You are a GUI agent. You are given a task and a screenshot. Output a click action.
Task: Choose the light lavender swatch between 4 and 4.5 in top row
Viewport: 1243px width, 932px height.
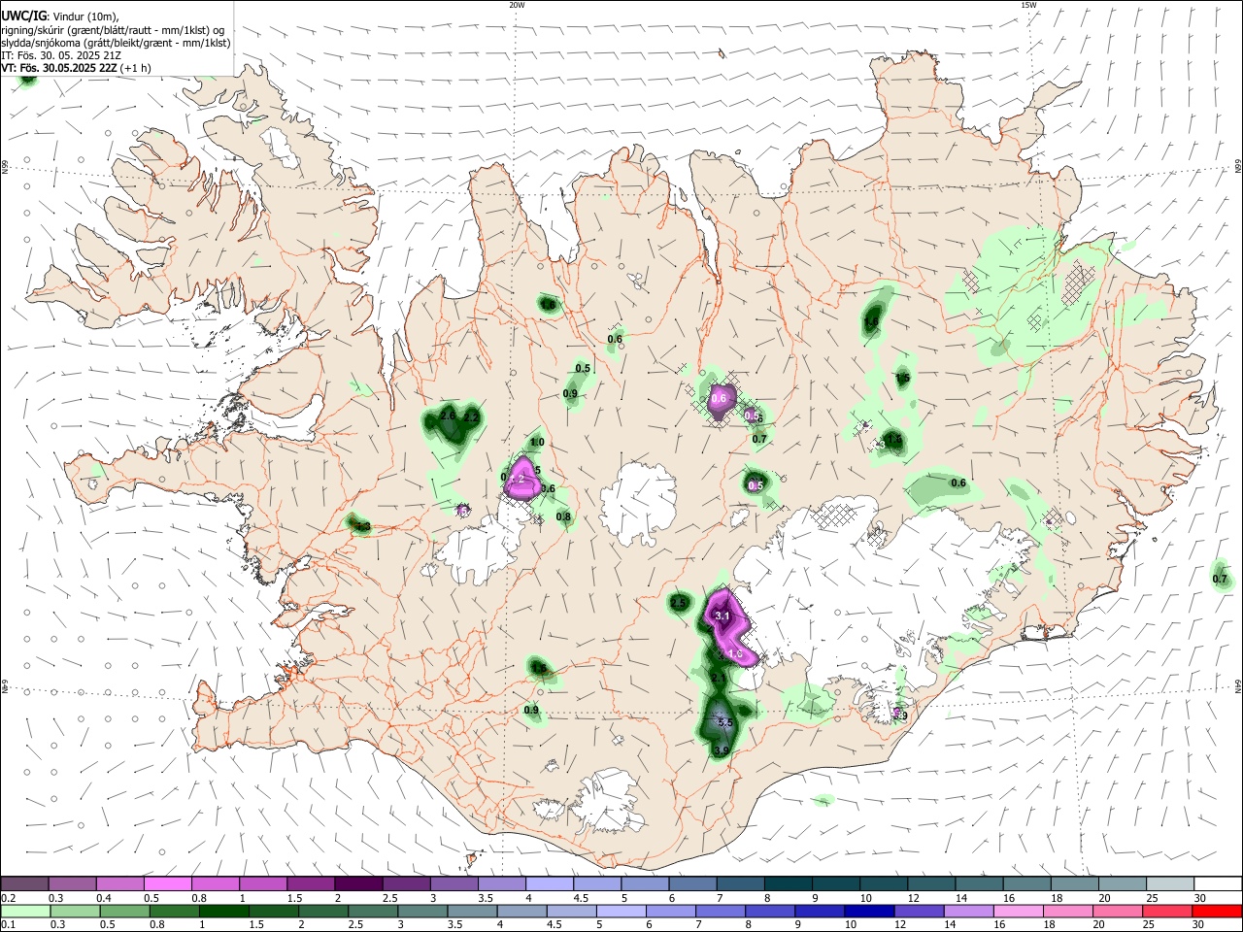point(550,883)
